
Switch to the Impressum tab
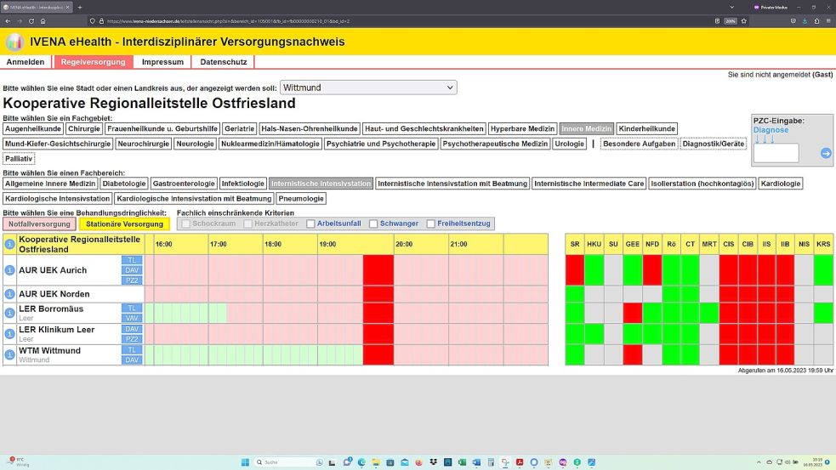tap(162, 62)
